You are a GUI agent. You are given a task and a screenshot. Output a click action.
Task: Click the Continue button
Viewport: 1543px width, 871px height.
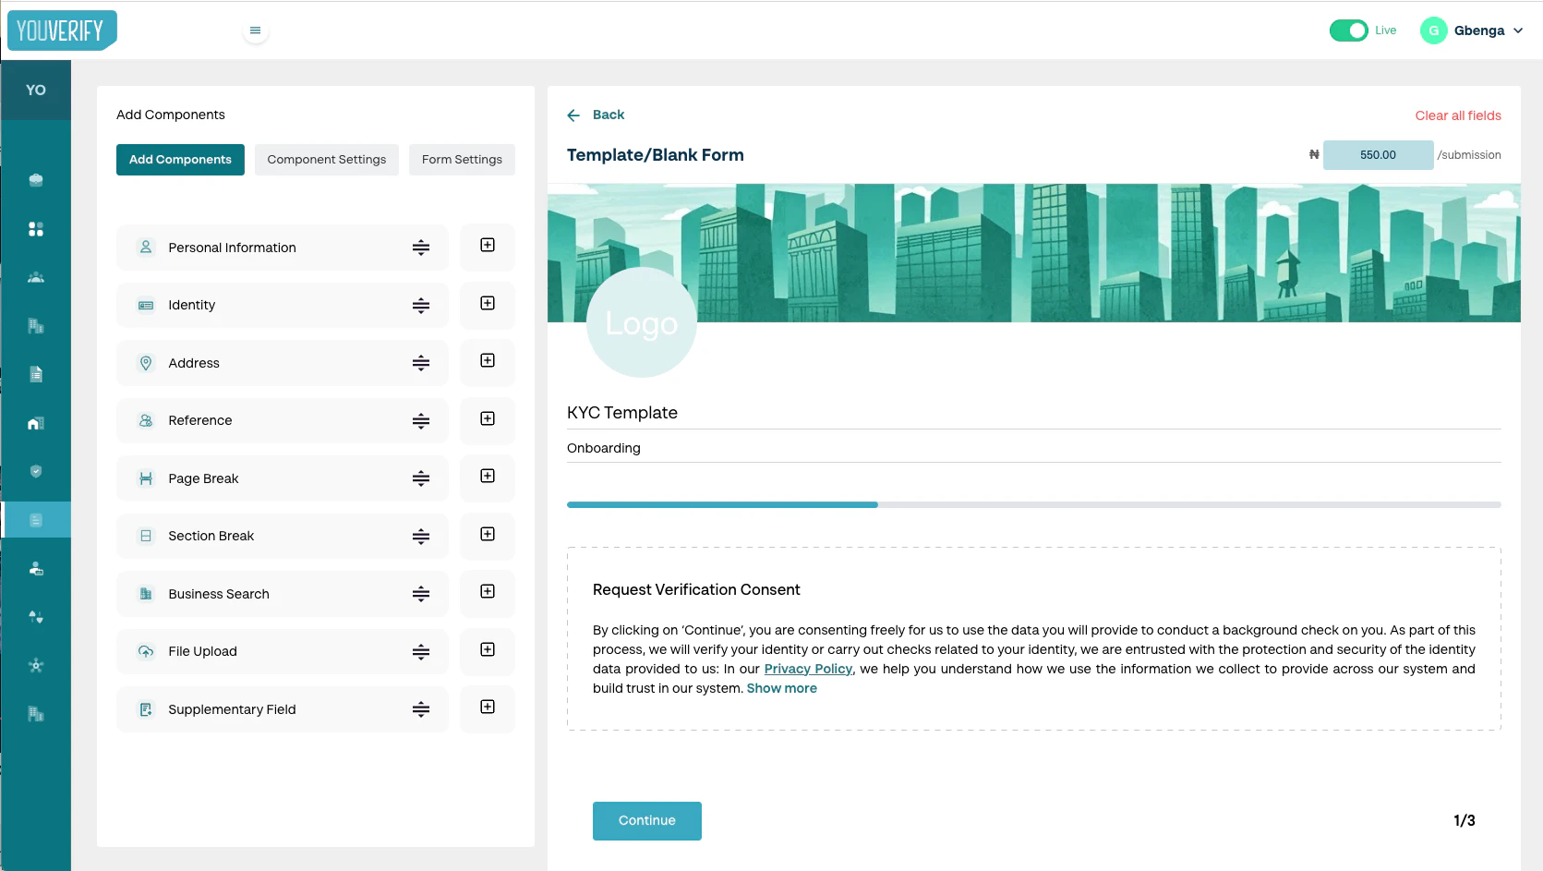click(646, 820)
